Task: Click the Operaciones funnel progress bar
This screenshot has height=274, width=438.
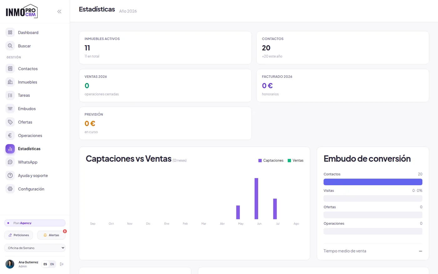Action: (373, 231)
